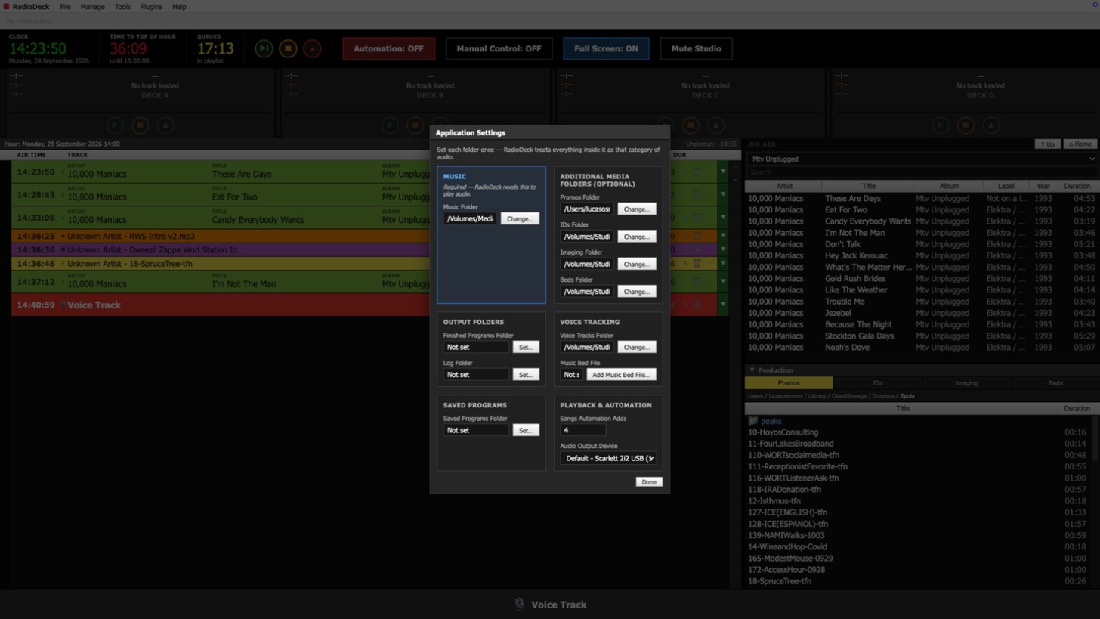Toggle Manual Control: OFF button
Screen dimensions: 1100x619
[499, 48]
